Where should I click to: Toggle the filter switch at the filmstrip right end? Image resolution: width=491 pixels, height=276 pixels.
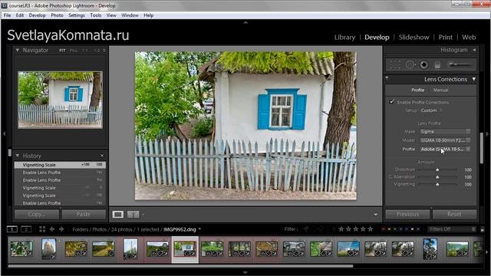point(483,229)
